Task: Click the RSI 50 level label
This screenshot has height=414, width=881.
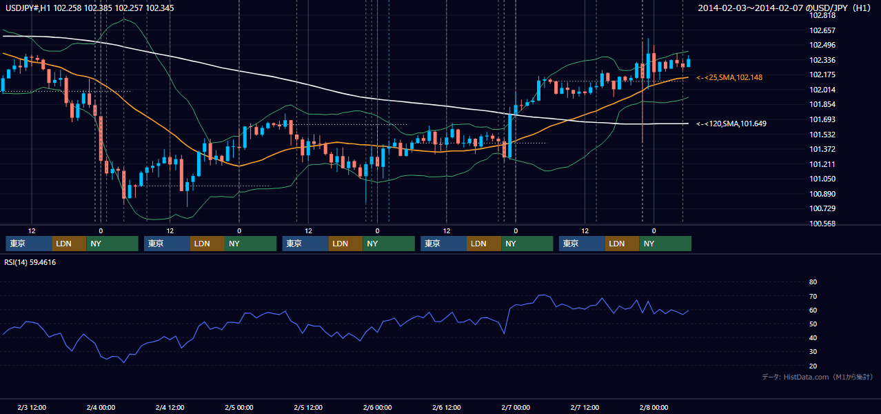Action: [x=813, y=324]
